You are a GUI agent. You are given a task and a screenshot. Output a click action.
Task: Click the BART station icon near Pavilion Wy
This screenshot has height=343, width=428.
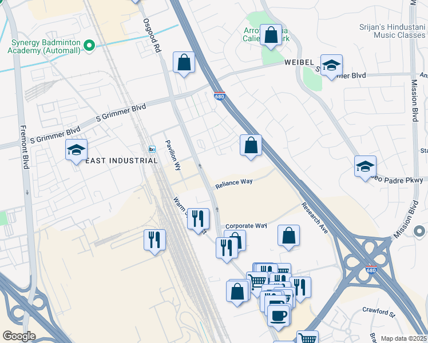point(152,149)
